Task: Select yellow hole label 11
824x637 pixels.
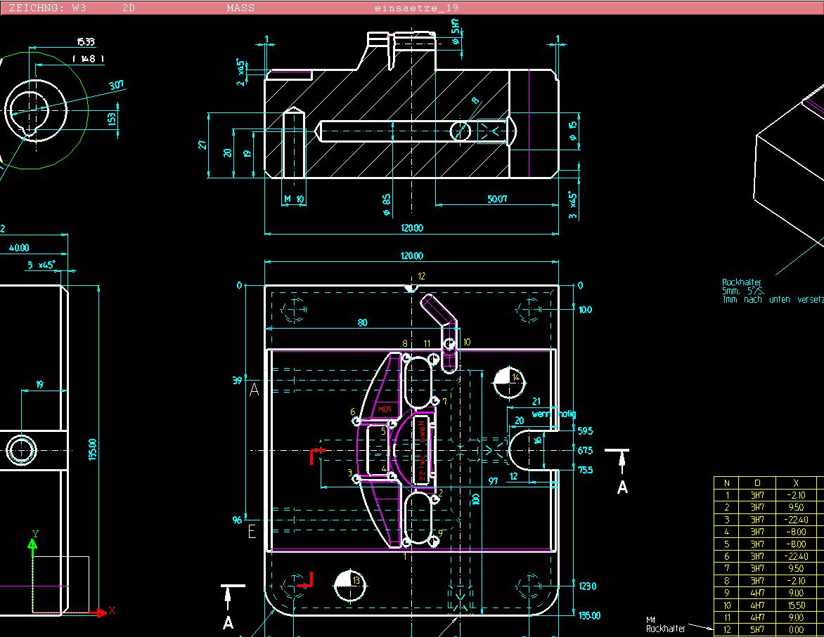Action: 427,343
